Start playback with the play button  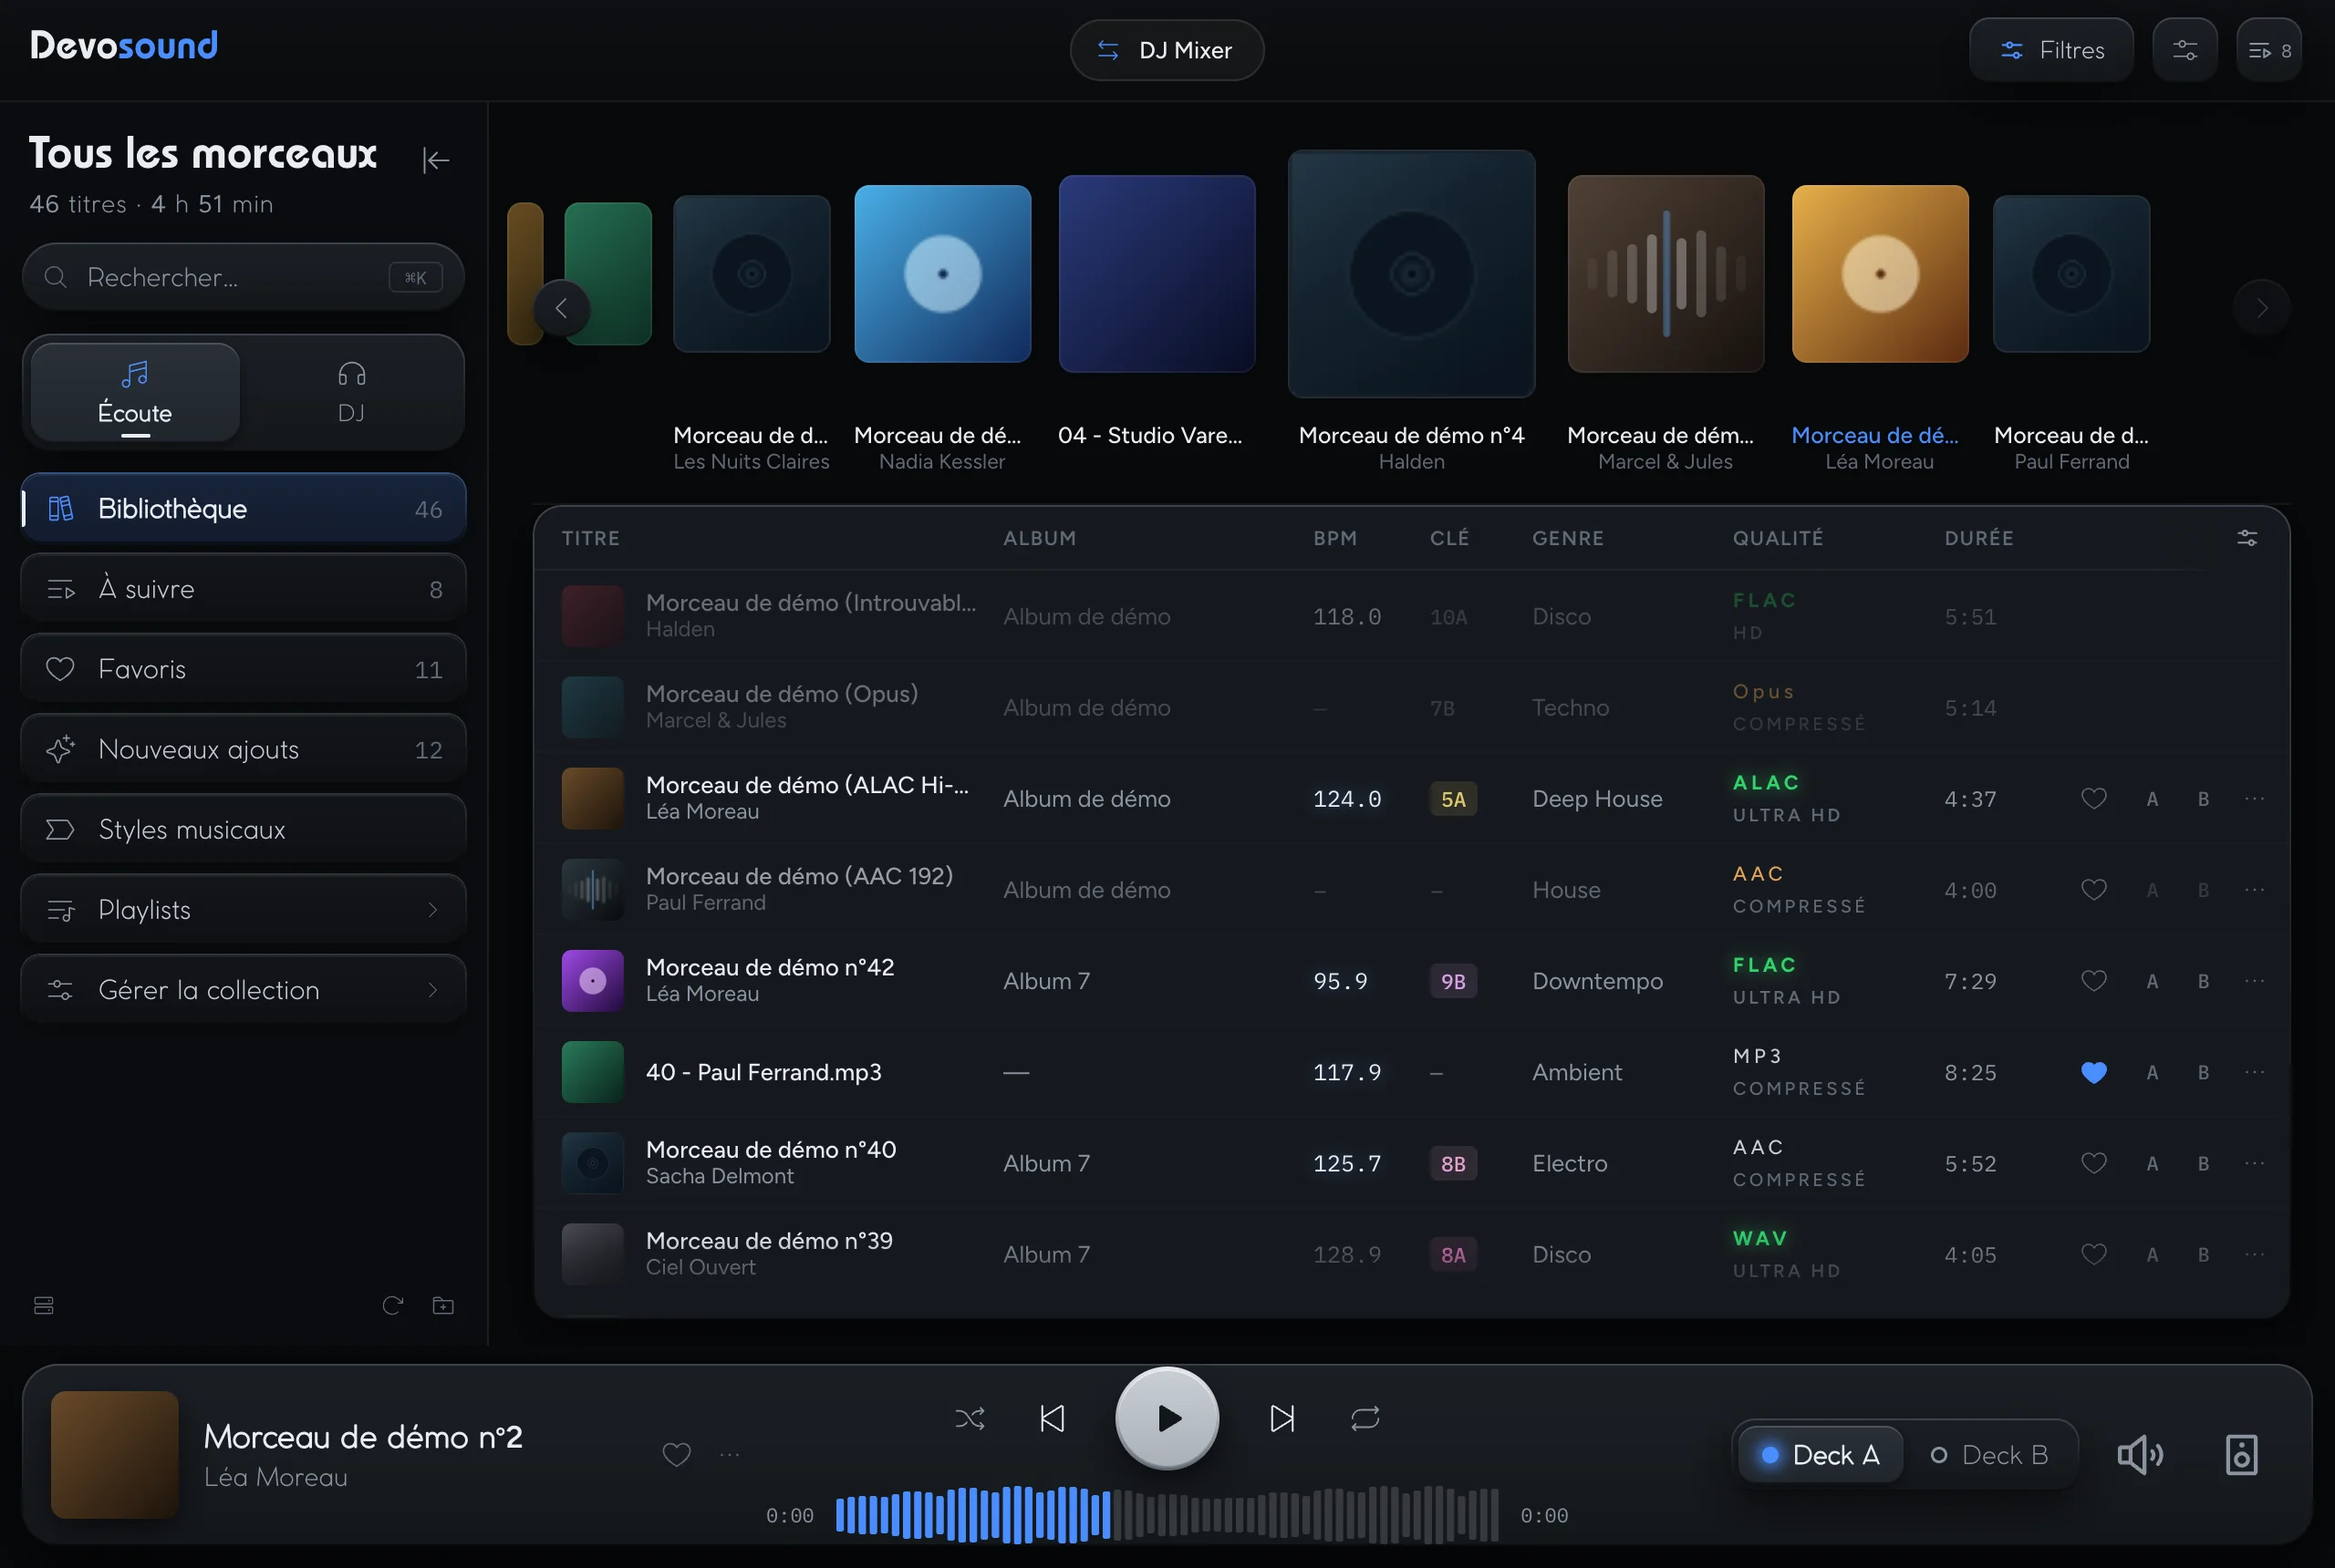pos(1167,1418)
